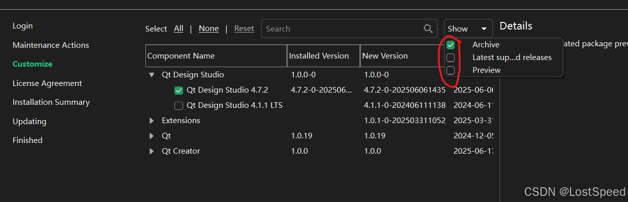Uncheck Qt Design Studio 4.7.2
The image size is (628, 202).
tap(178, 91)
